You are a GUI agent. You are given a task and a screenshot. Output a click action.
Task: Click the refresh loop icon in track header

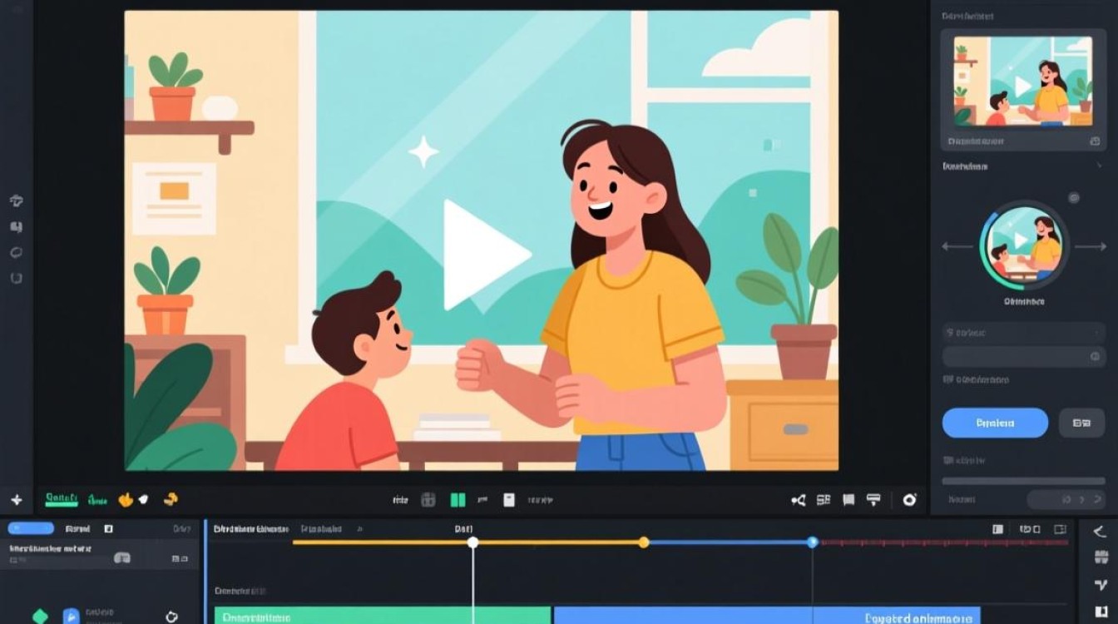pyautogui.click(x=172, y=617)
